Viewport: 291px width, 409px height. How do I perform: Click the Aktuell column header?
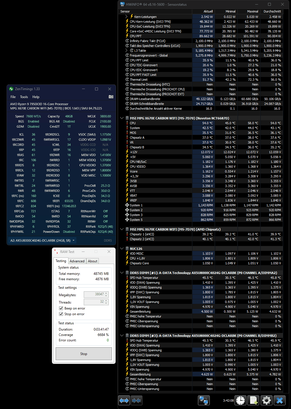tap(203, 11)
